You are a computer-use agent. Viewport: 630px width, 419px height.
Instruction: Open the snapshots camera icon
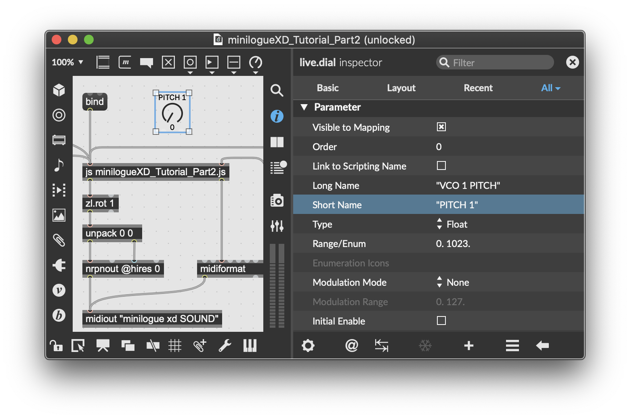point(277,200)
